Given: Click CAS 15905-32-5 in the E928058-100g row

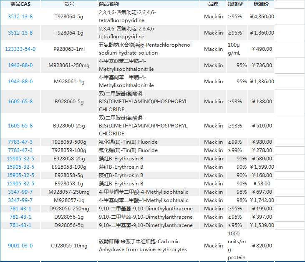Looking at the screenshot, I should (20, 167).
